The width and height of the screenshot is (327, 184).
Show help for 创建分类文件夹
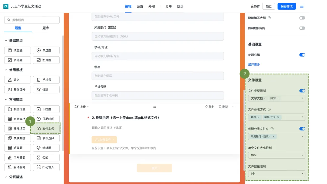[x=272, y=129]
